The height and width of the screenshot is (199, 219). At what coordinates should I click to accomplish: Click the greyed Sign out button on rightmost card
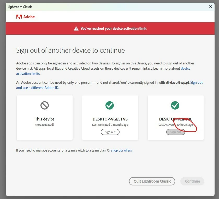176,132
